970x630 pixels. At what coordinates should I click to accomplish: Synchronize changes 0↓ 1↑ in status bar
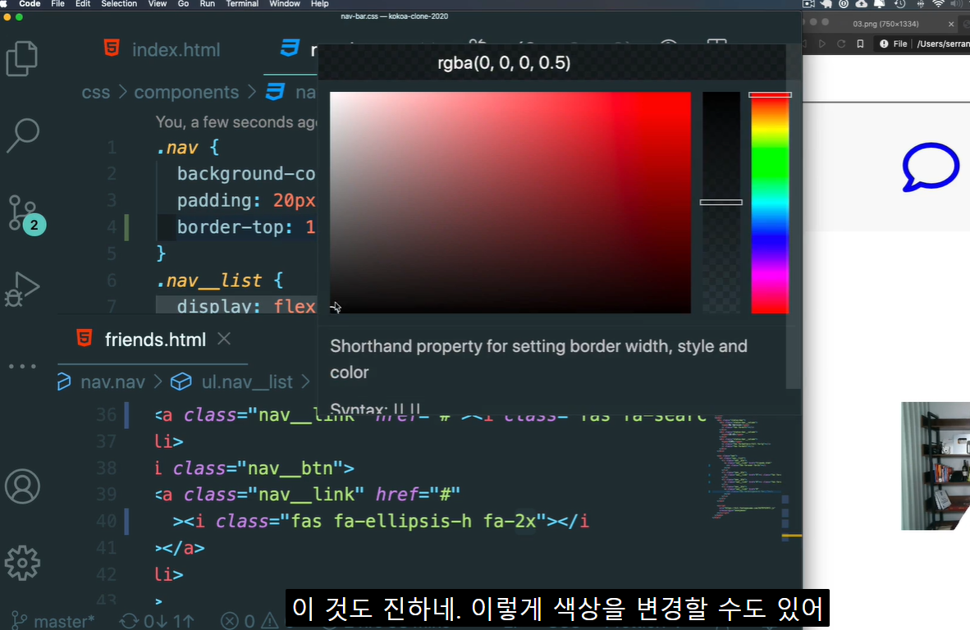pos(157,621)
